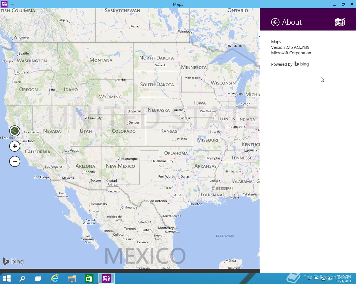Open the Store app from the taskbar

point(89,278)
